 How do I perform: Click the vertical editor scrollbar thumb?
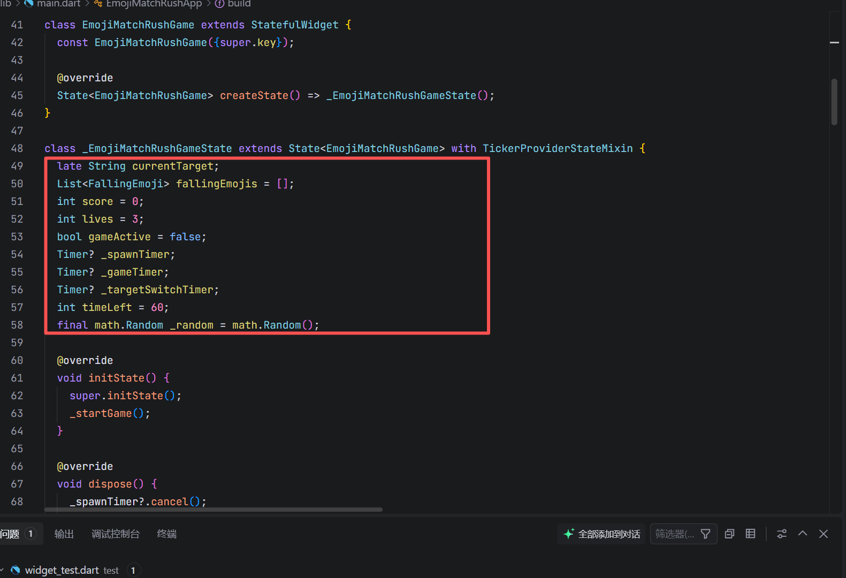pyautogui.click(x=834, y=102)
